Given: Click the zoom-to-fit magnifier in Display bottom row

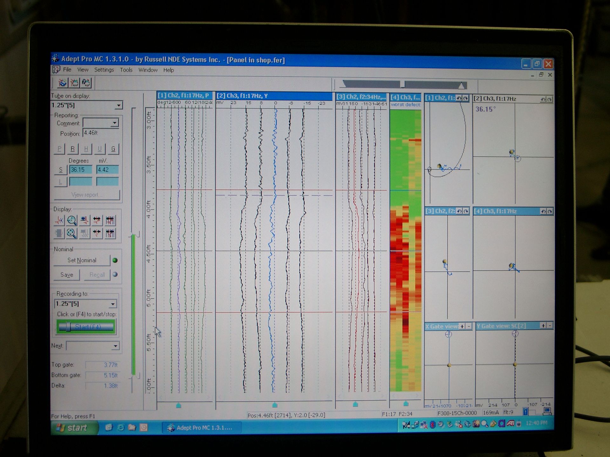Looking at the screenshot, I should coord(72,233).
